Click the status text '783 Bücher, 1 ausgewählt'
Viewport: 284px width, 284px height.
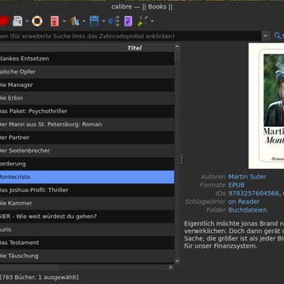point(39,277)
